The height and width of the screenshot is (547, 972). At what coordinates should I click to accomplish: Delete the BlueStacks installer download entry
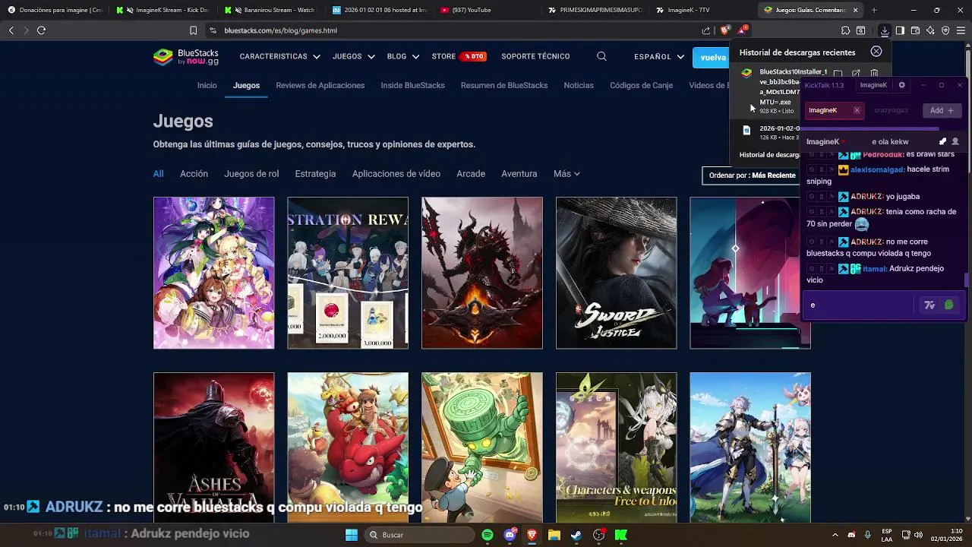874,74
